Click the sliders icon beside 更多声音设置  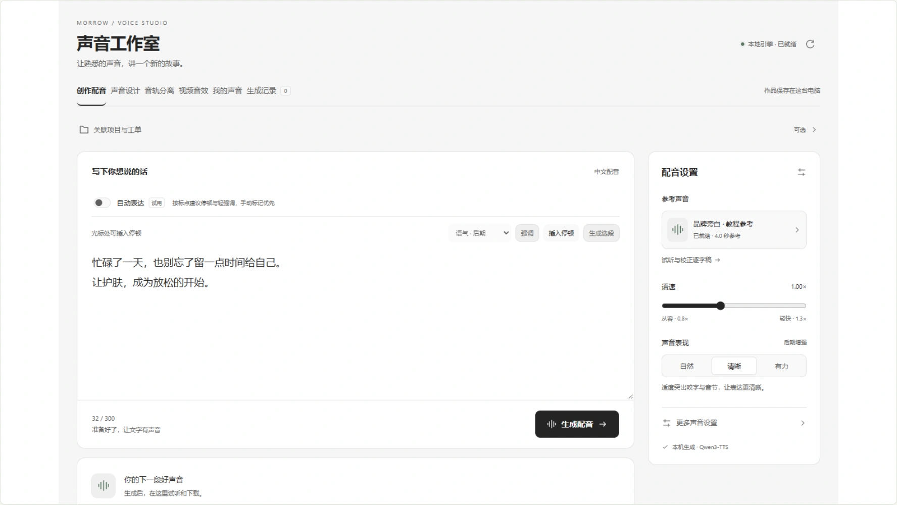(x=667, y=423)
